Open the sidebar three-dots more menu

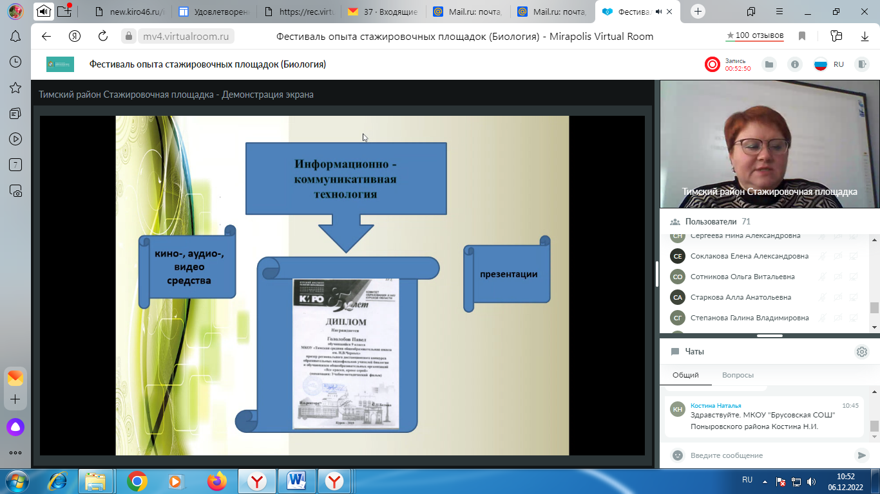[15, 453]
